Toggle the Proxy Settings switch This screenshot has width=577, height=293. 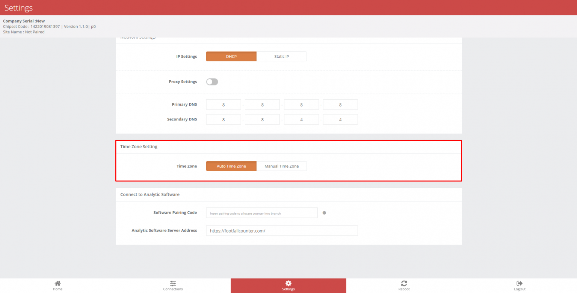pyautogui.click(x=212, y=82)
